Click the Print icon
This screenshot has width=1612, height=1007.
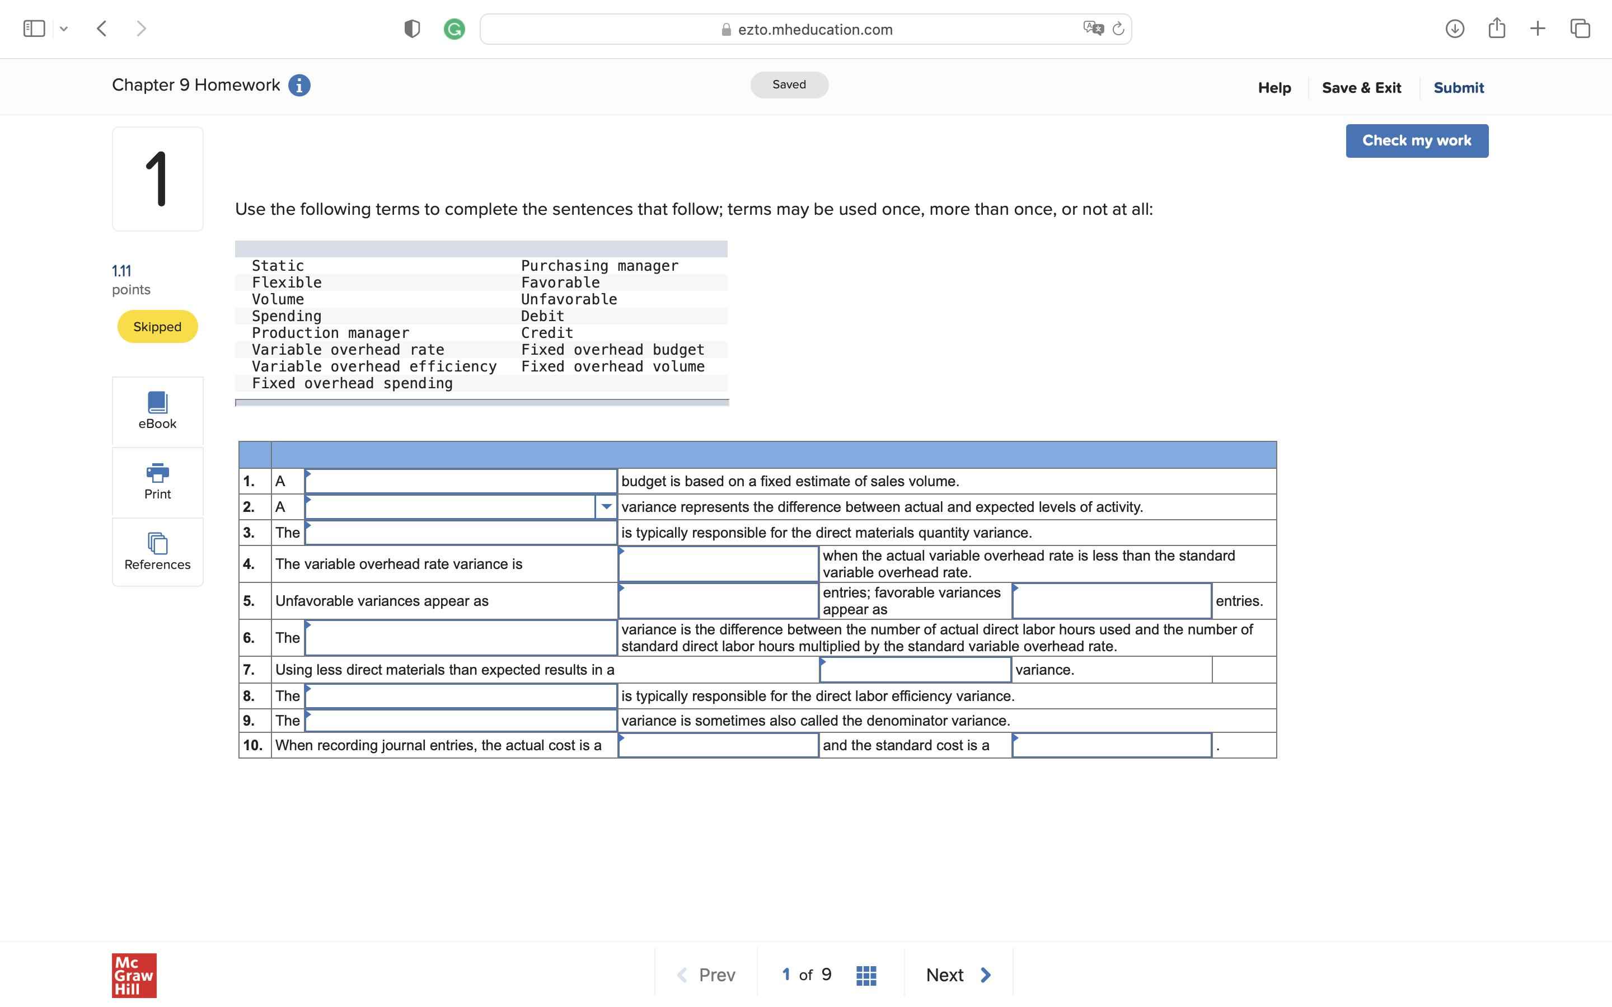click(x=157, y=473)
